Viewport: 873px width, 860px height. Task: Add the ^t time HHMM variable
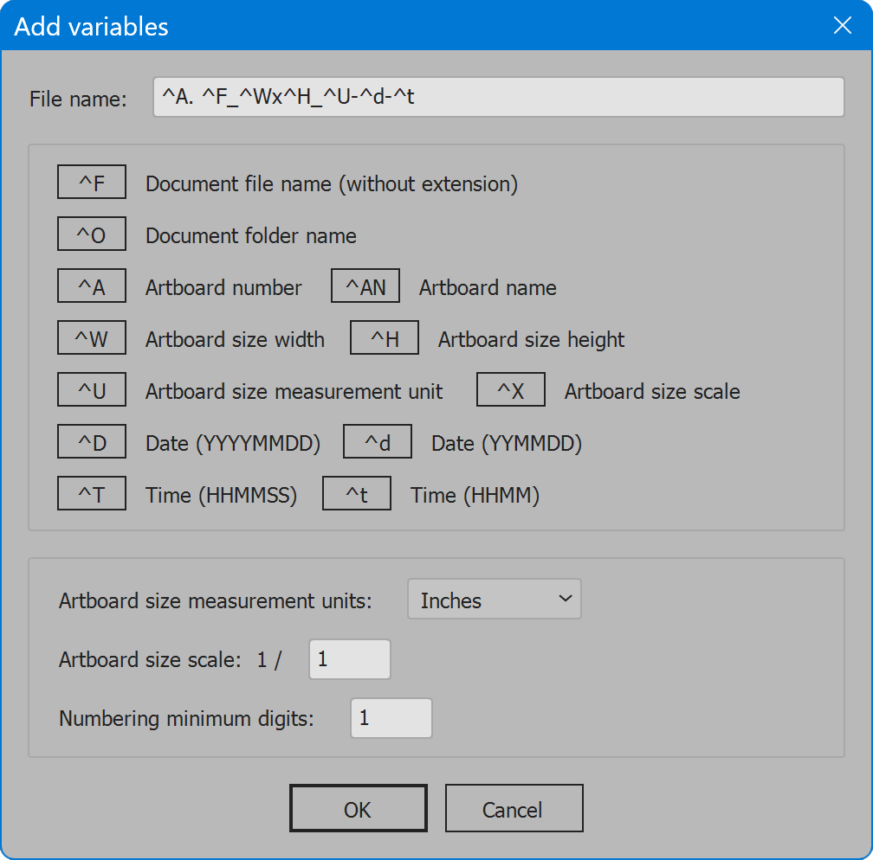click(357, 495)
